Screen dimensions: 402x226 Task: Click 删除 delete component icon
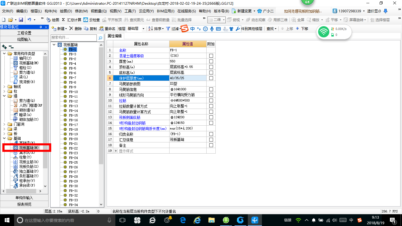[x=76, y=29]
